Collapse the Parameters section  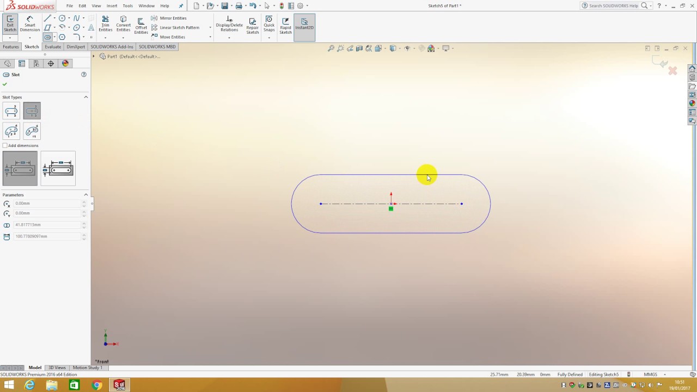coord(85,194)
